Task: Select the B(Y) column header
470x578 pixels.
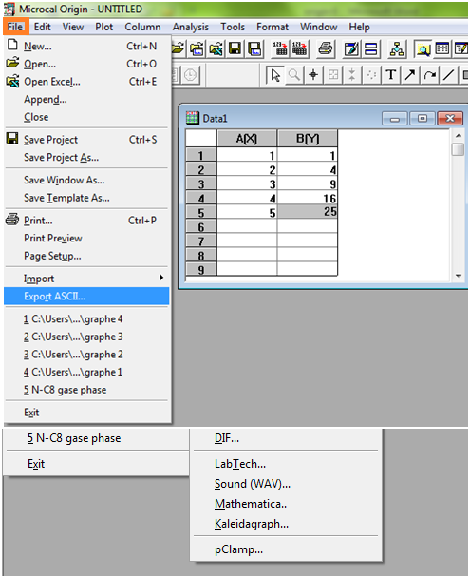Action: click(x=308, y=139)
